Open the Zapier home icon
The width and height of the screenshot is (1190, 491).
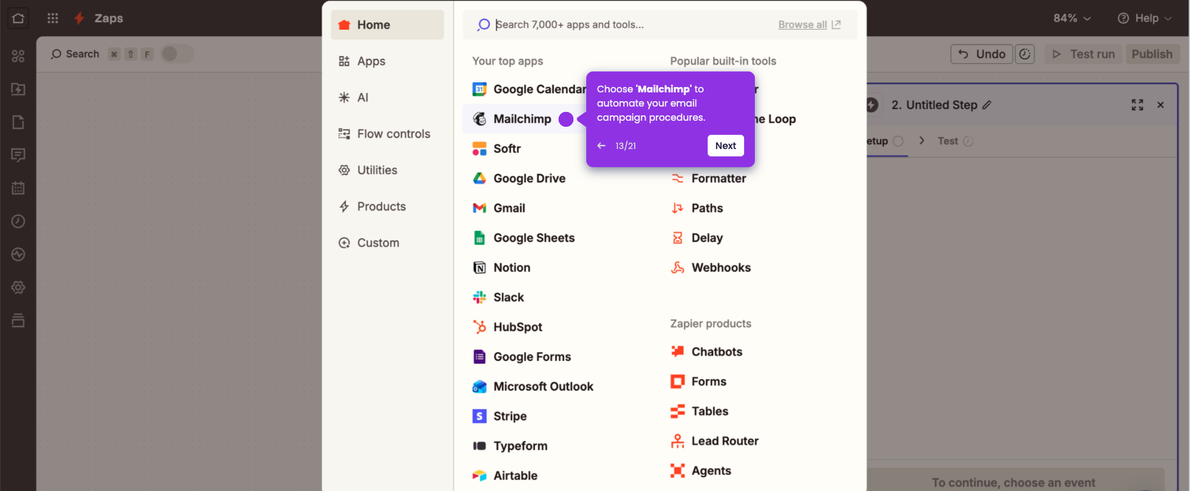tap(18, 18)
